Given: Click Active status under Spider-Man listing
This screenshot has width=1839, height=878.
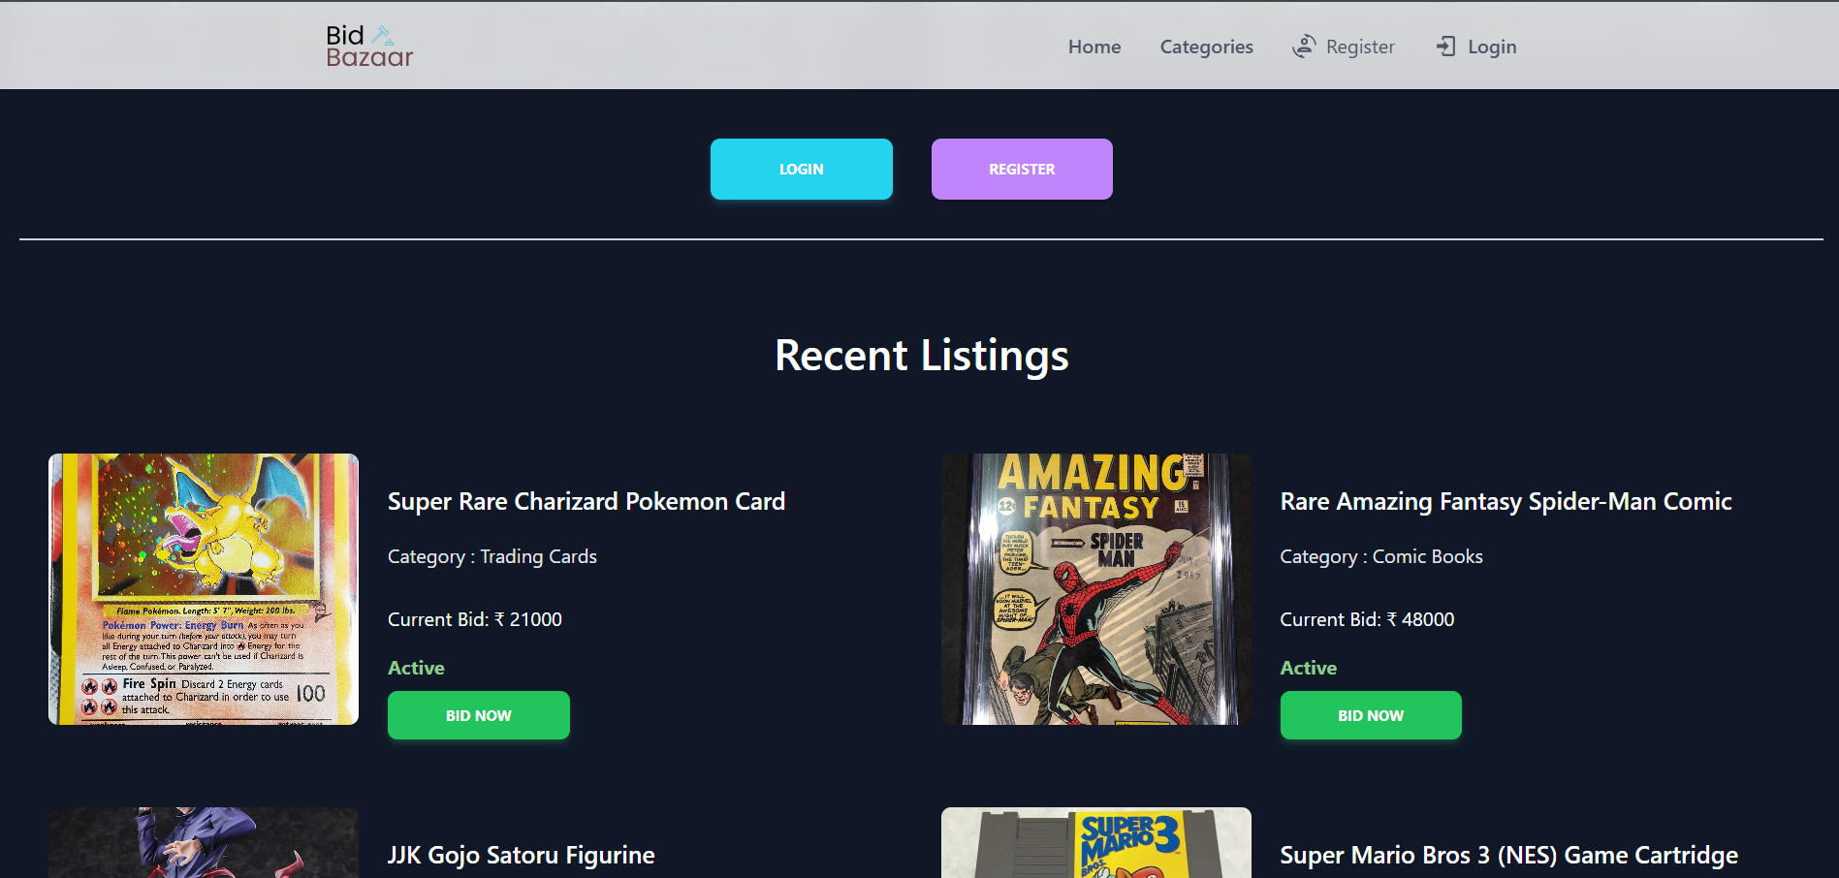Looking at the screenshot, I should [x=1308, y=668].
